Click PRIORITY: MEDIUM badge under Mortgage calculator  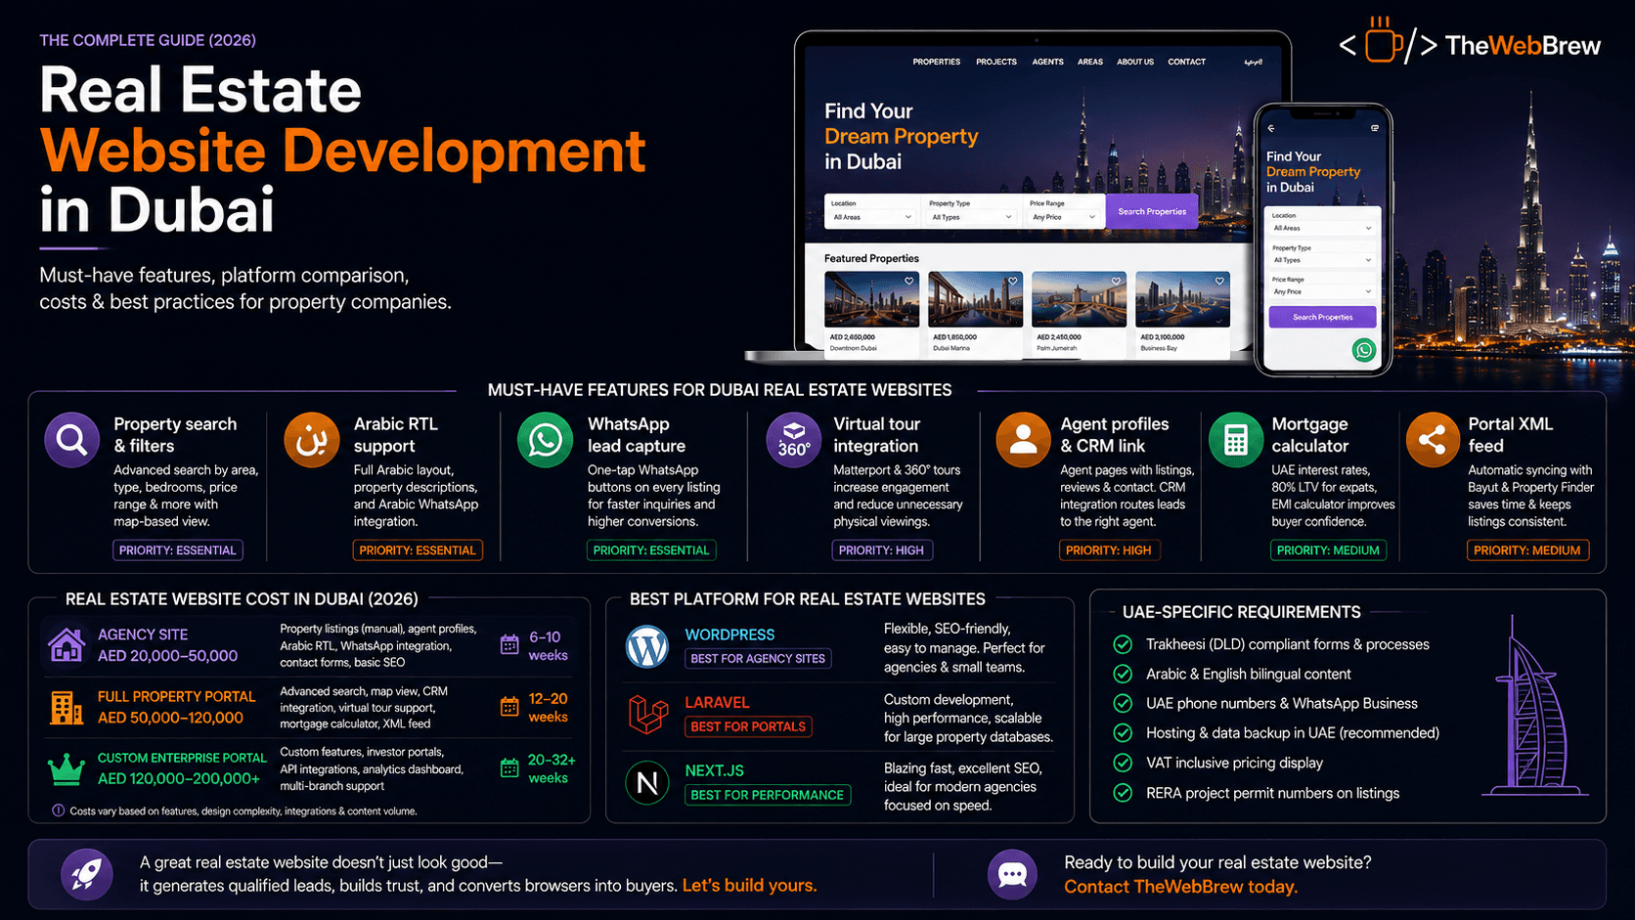coord(1328,550)
